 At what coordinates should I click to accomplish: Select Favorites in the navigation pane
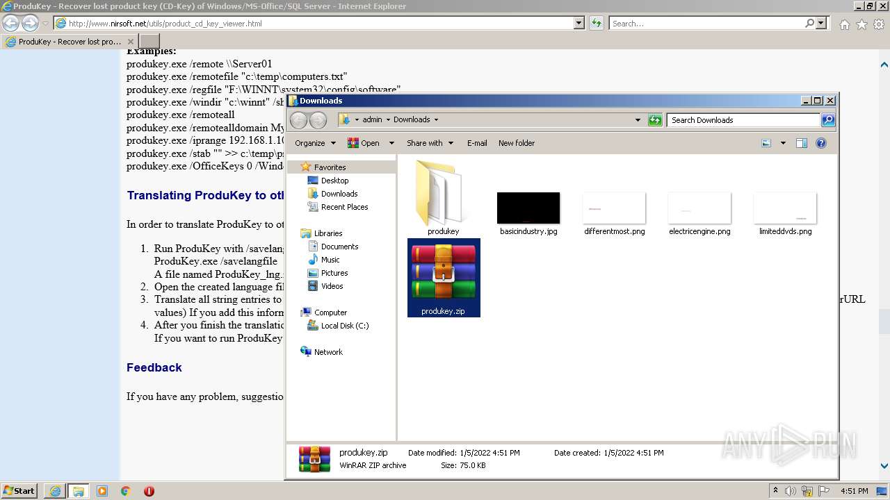[330, 167]
